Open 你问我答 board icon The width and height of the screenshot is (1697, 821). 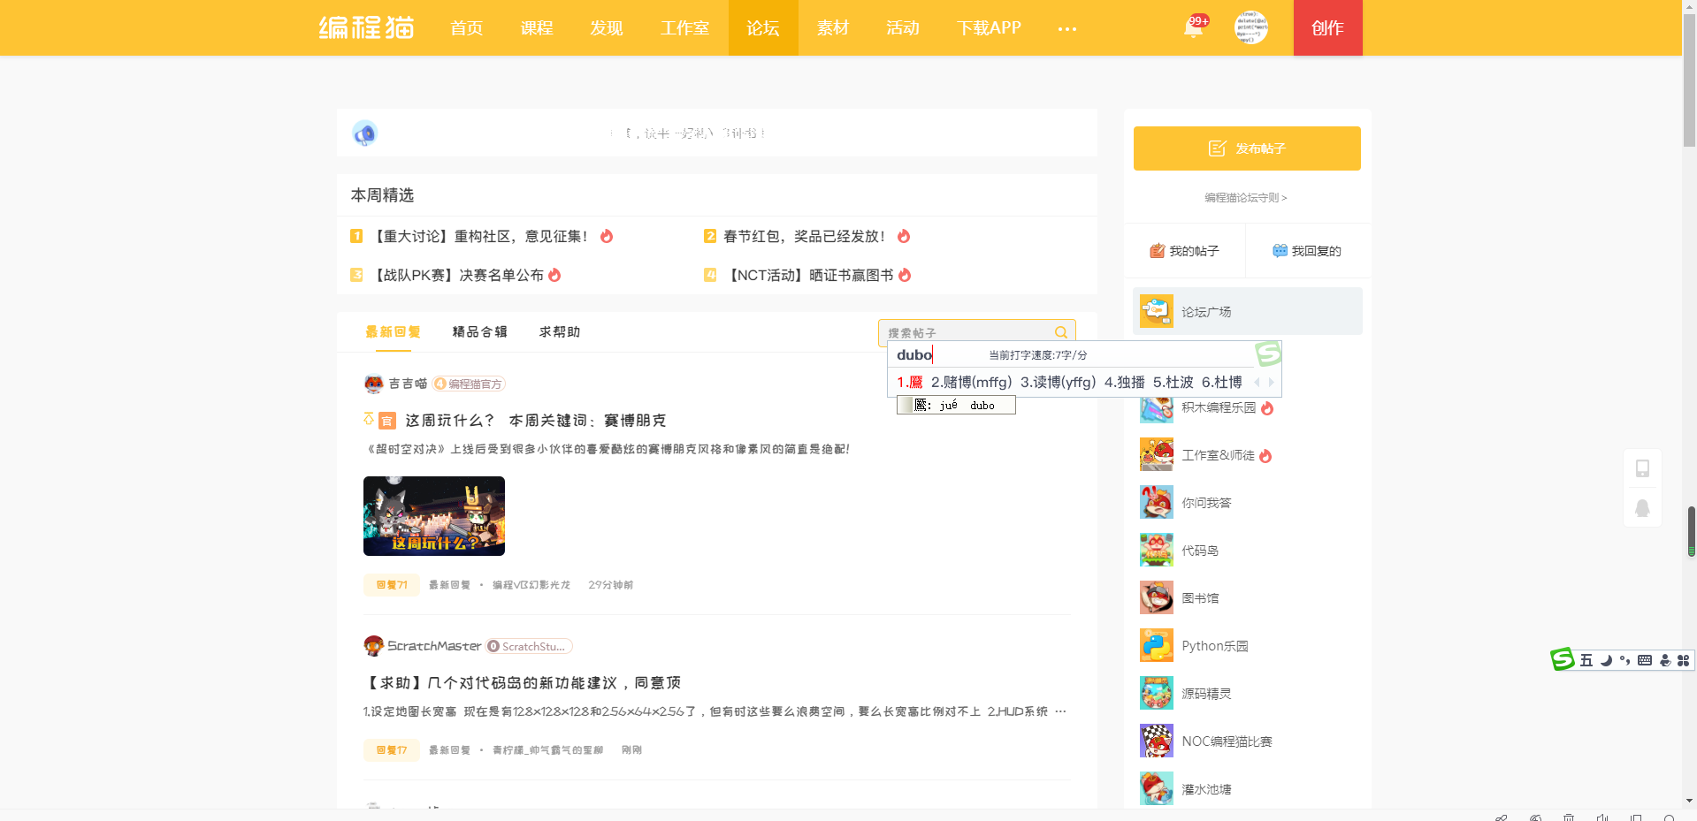point(1157,502)
